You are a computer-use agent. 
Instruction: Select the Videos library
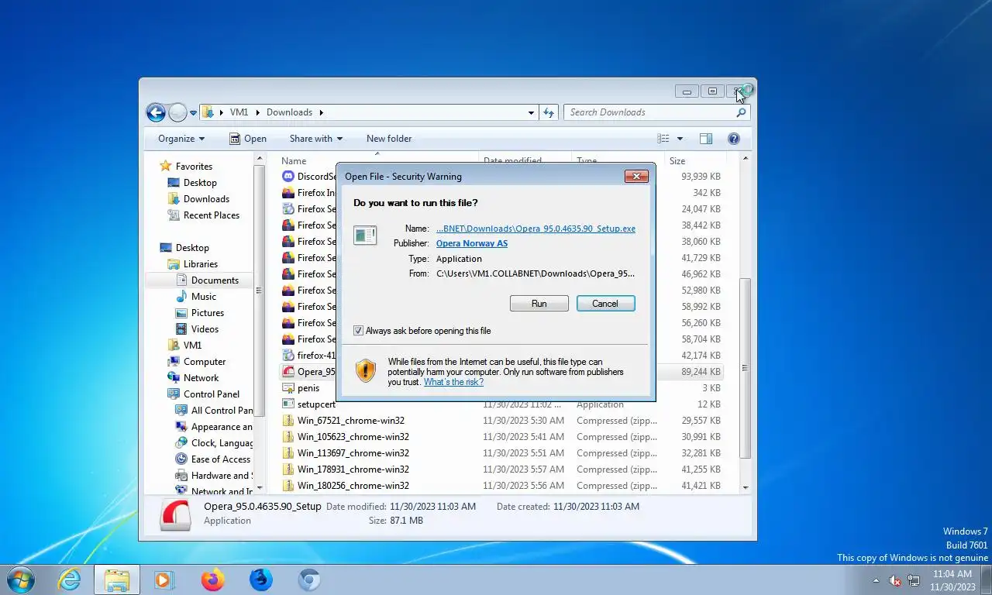(205, 329)
